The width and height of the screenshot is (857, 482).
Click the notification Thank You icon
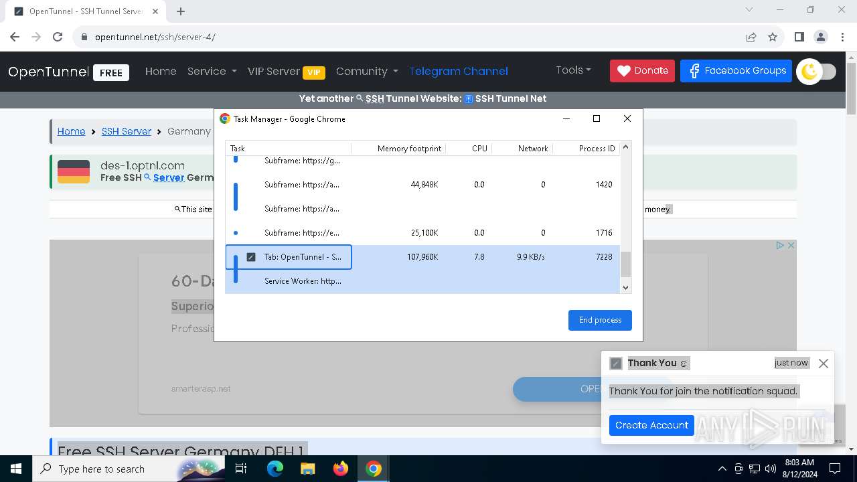click(616, 364)
